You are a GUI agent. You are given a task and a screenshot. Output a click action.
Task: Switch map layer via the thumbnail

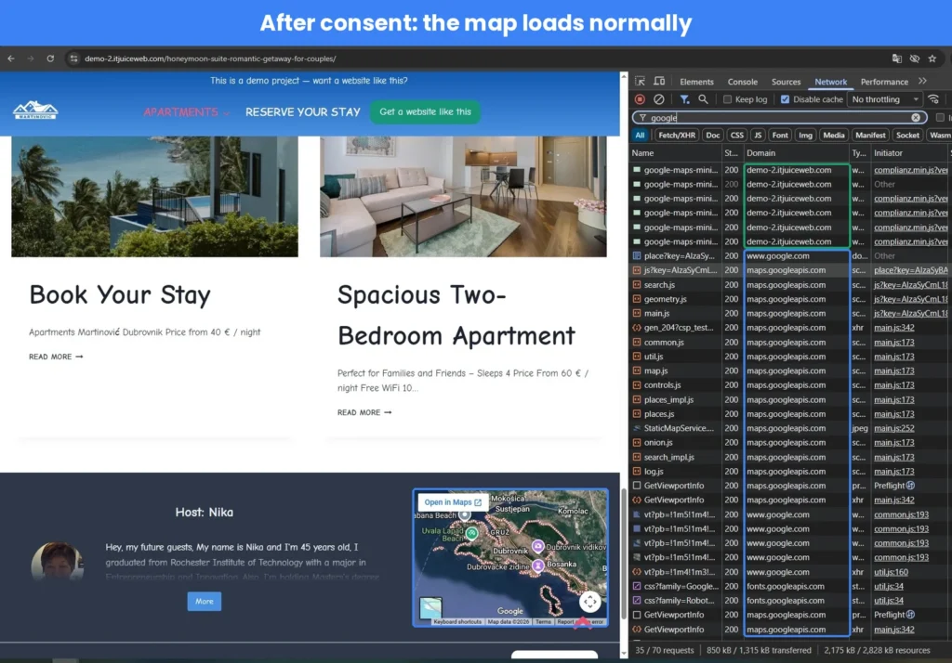coord(430,607)
